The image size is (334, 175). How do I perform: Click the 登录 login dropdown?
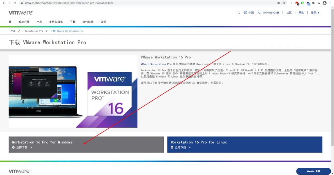(x=315, y=13)
